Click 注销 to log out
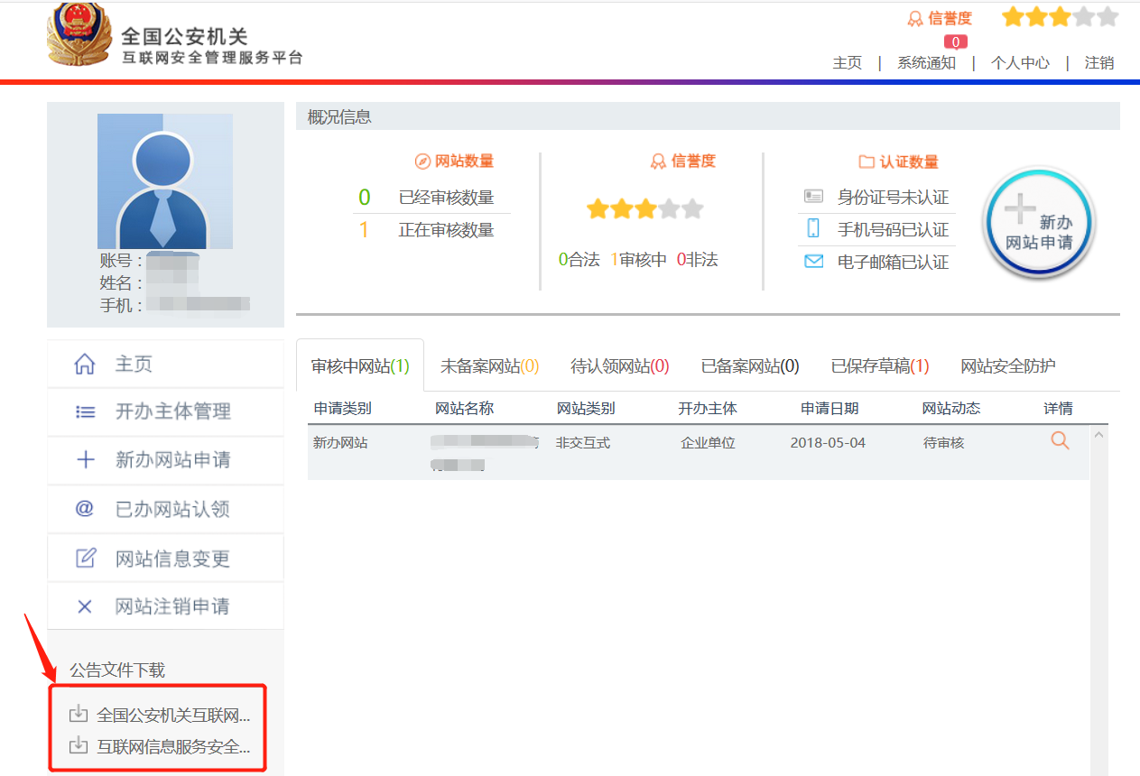Screen dimensions: 1140x776 (x=1098, y=63)
